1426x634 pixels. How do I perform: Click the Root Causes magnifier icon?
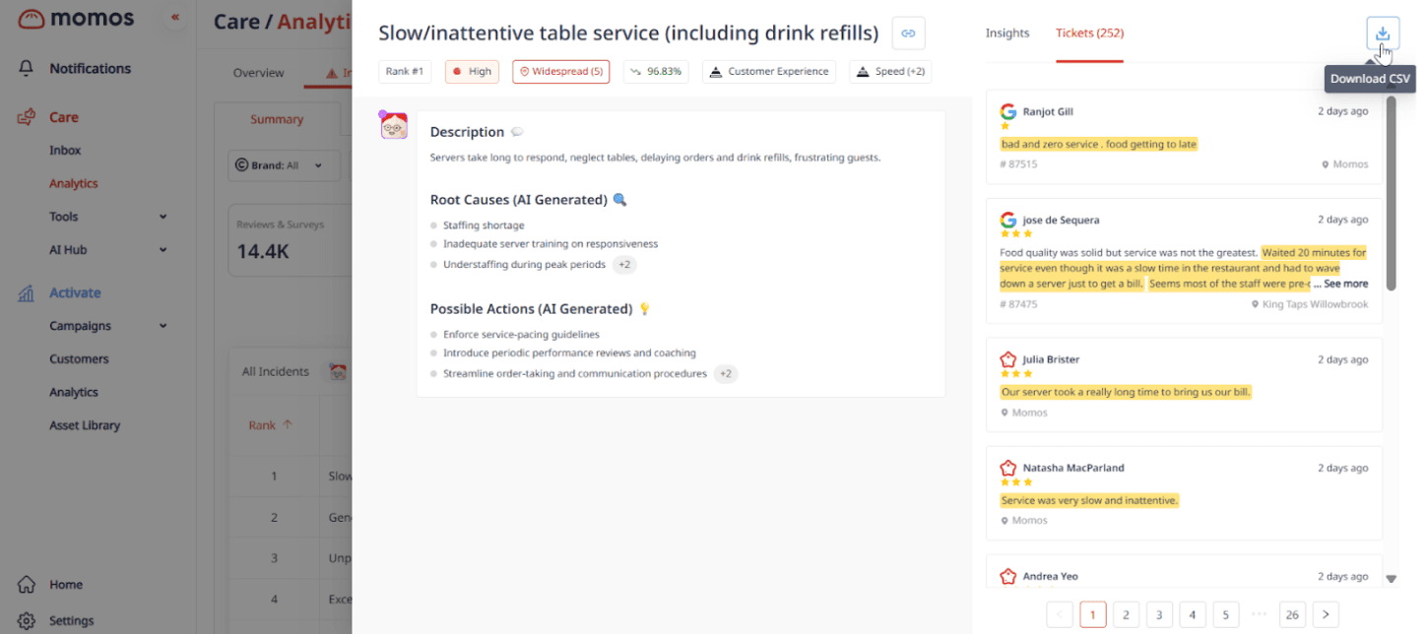pos(619,200)
